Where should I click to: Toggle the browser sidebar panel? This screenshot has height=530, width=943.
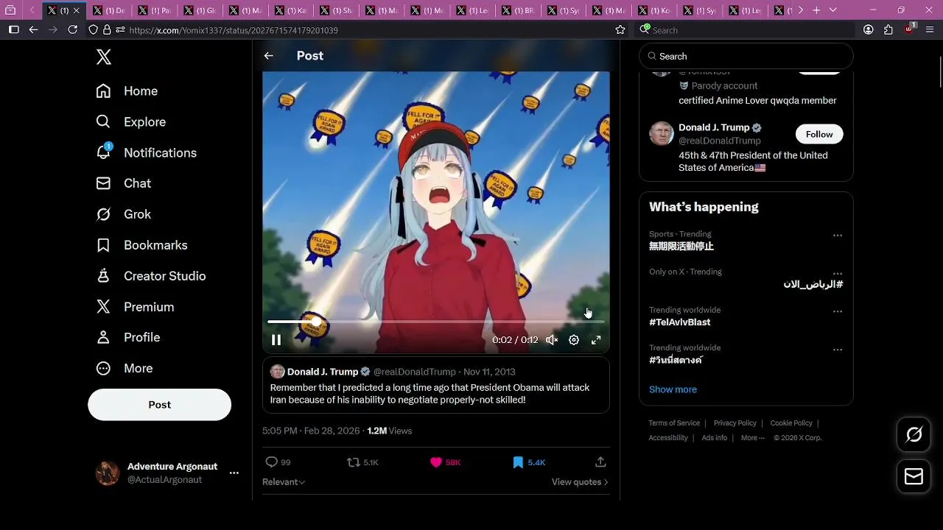coord(13,29)
